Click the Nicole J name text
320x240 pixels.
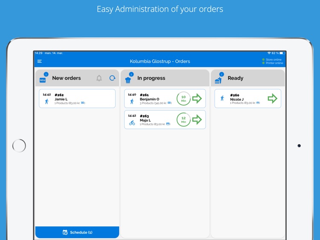(x=237, y=100)
